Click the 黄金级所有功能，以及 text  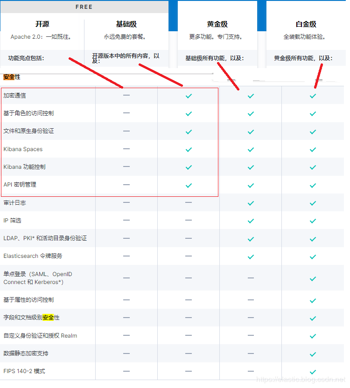pyautogui.click(x=303, y=58)
